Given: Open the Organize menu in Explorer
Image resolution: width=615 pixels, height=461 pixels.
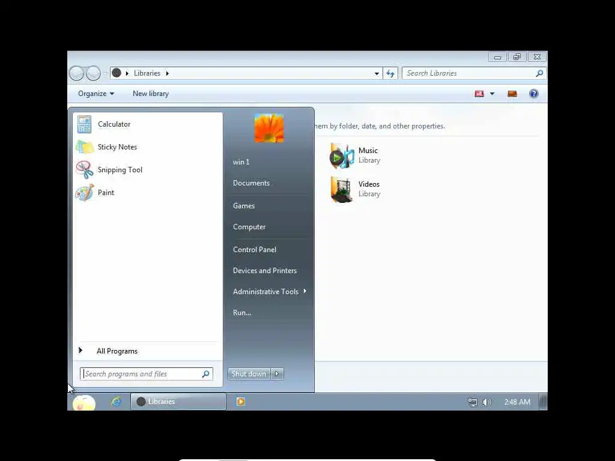Looking at the screenshot, I should 96,94.
